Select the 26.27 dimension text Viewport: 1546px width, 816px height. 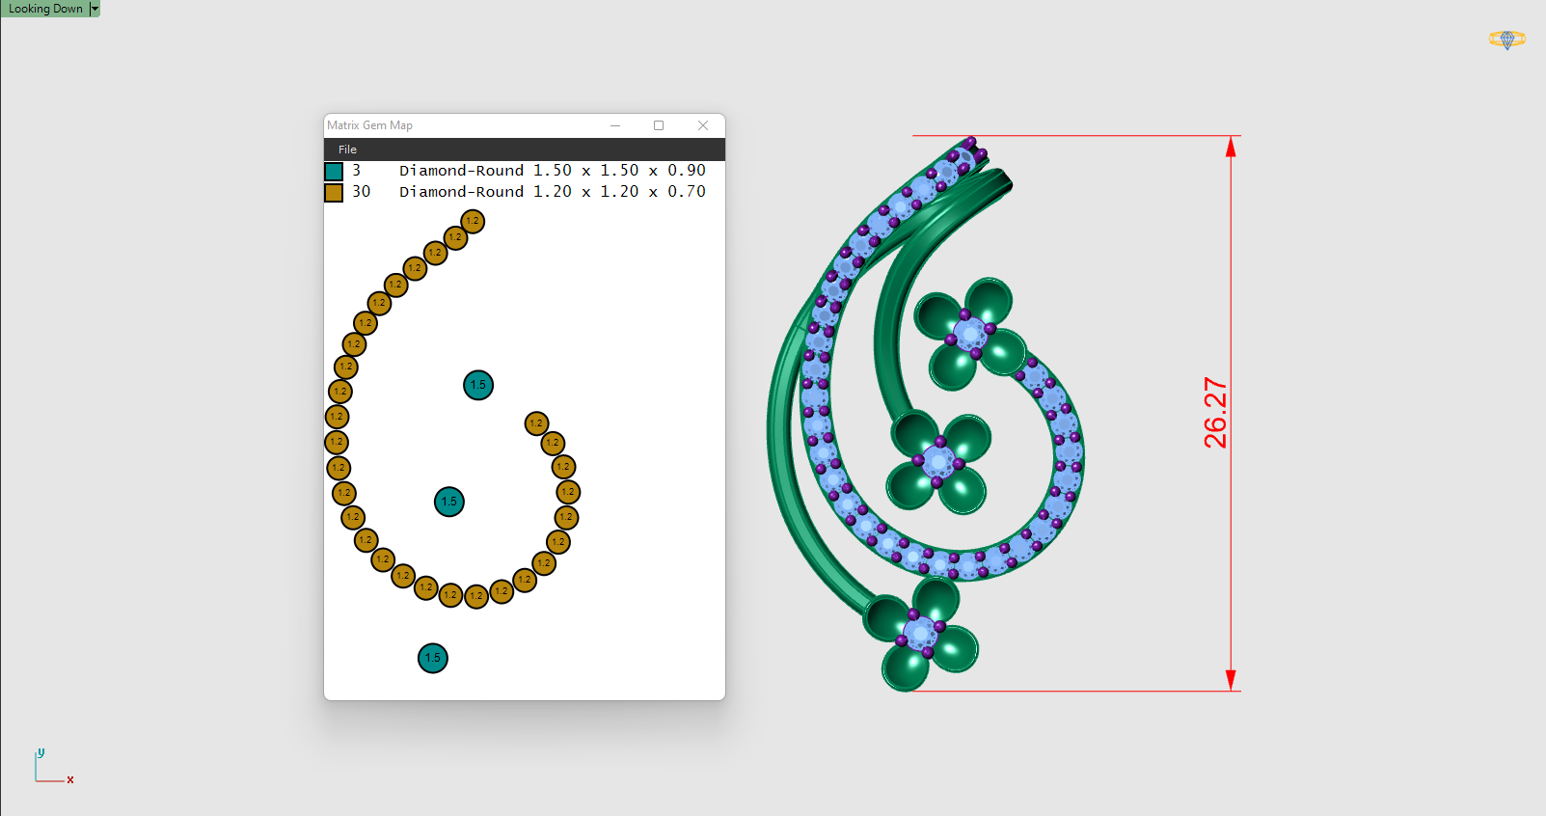point(1215,413)
